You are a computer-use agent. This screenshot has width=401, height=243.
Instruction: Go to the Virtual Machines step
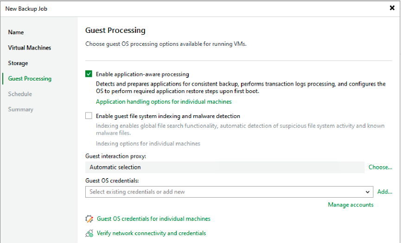[29, 48]
